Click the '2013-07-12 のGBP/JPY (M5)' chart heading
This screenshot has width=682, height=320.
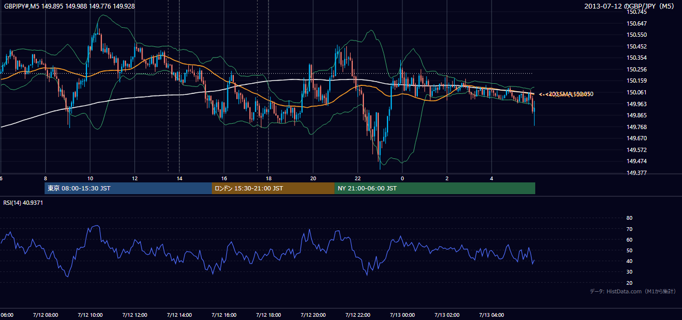pyautogui.click(x=630, y=6)
